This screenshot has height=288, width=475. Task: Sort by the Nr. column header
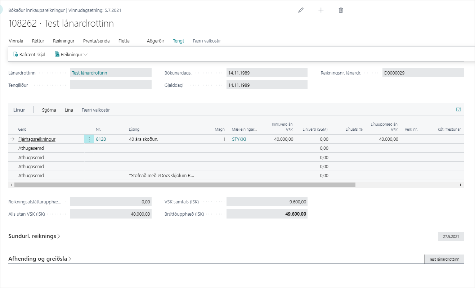point(98,129)
